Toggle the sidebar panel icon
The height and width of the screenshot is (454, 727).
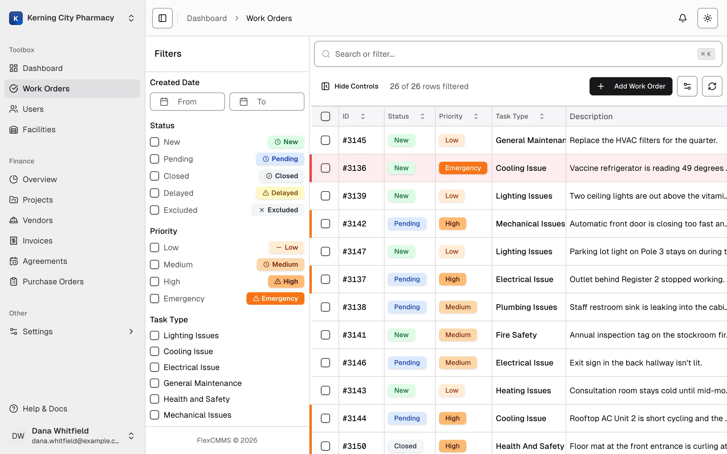162,18
